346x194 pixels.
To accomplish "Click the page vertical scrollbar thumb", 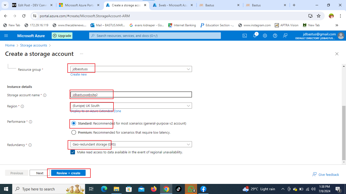I will pyautogui.click(x=344, y=133).
